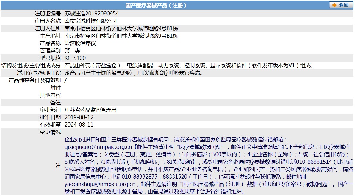The width and height of the screenshot is (355, 196).
Task: Select registrant name 南京宽诚科技有限公司
Action: pos(90,21)
